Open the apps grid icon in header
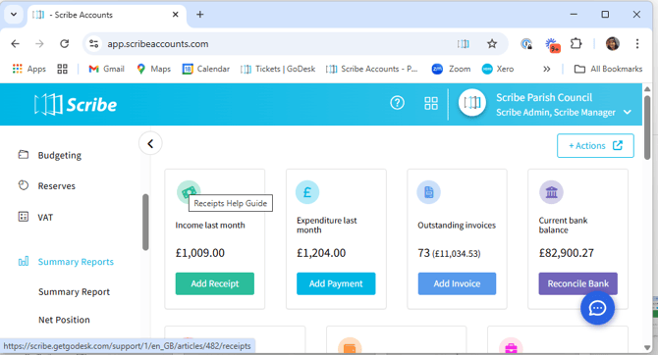Viewport: 658px width, 355px height. tap(431, 103)
